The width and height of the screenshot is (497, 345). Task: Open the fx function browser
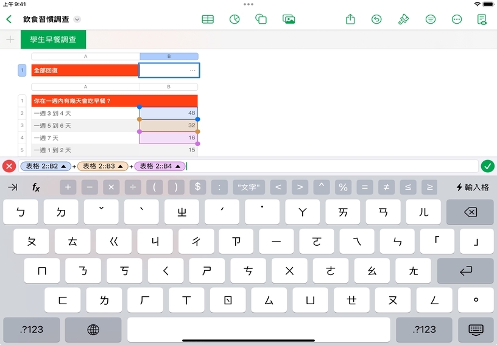pos(36,187)
